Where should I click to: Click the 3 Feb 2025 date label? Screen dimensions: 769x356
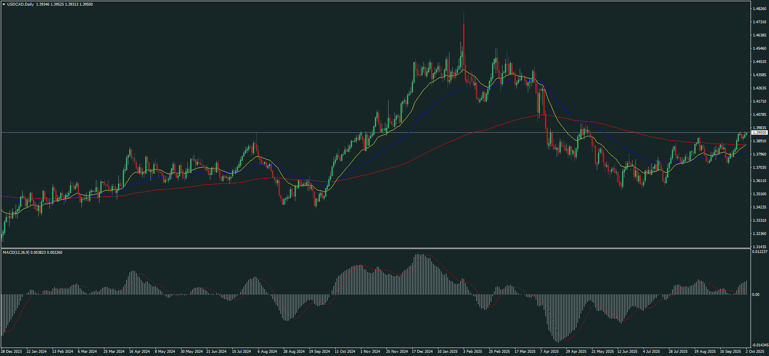click(x=472, y=352)
